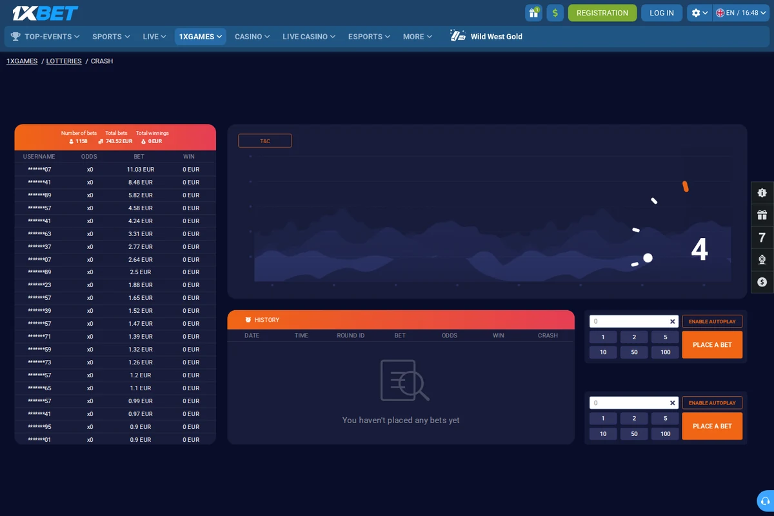
Task: Open the Wild West Gold promo icon
Action: click(x=458, y=36)
